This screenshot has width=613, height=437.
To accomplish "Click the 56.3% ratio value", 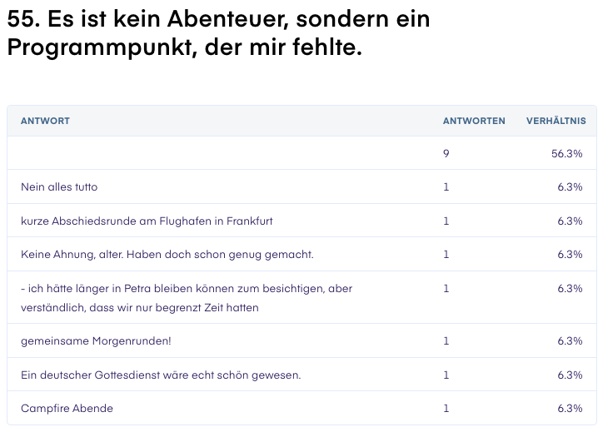I will (x=567, y=154).
